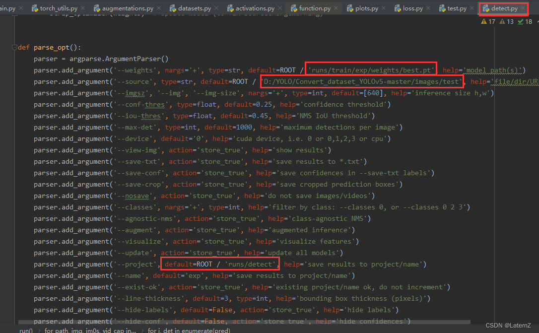The width and height of the screenshot is (539, 333).
Task: Close the function.py tab
Action: pos(336,8)
